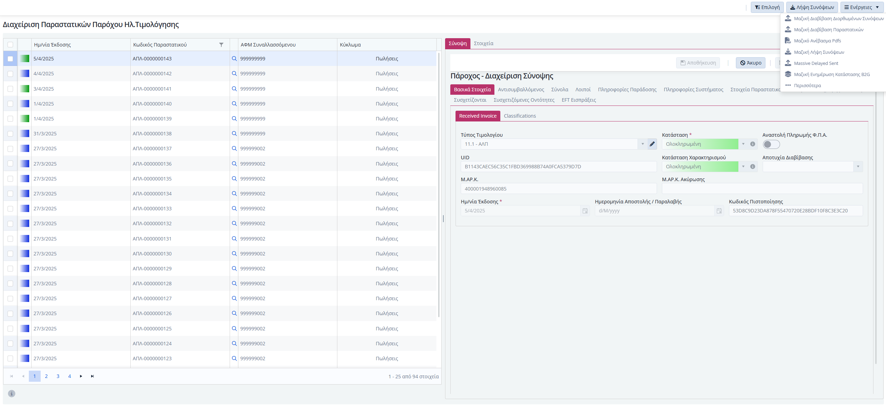
Task: Open magnifier lookup for ΑΠΛ-0000000137 row
Action: [234, 149]
